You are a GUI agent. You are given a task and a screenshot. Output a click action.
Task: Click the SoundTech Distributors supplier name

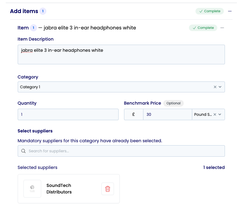(x=59, y=189)
